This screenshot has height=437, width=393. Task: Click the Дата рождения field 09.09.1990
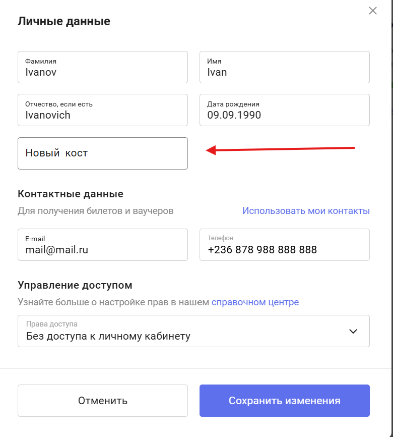pyautogui.click(x=285, y=110)
